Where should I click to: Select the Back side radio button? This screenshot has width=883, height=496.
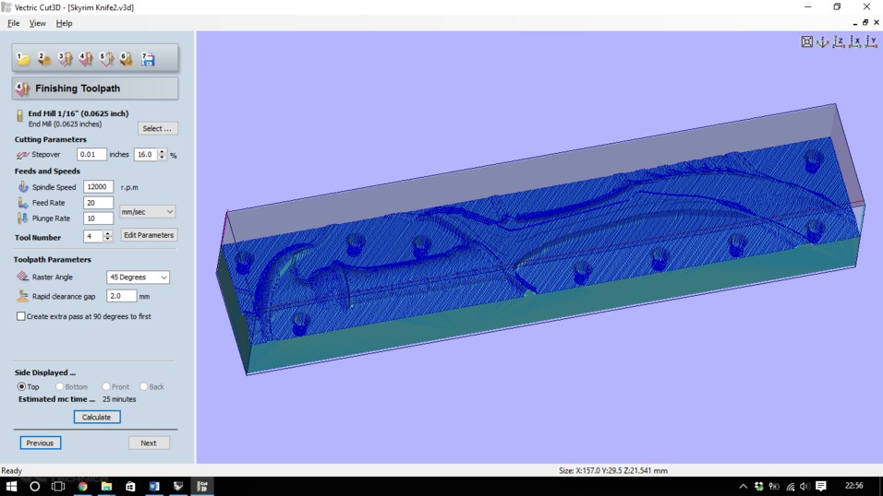pyautogui.click(x=143, y=386)
